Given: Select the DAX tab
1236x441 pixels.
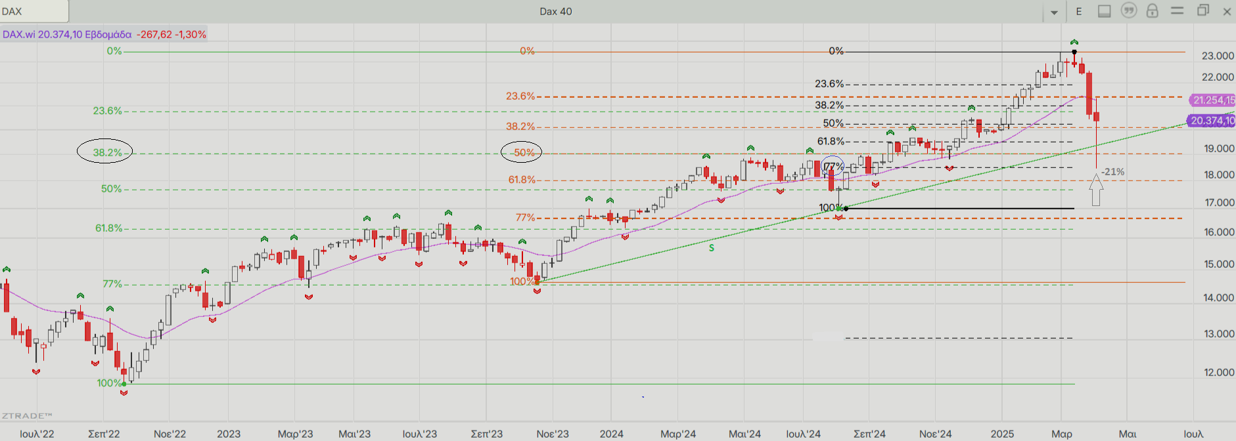Looking at the screenshot, I should coord(33,11).
